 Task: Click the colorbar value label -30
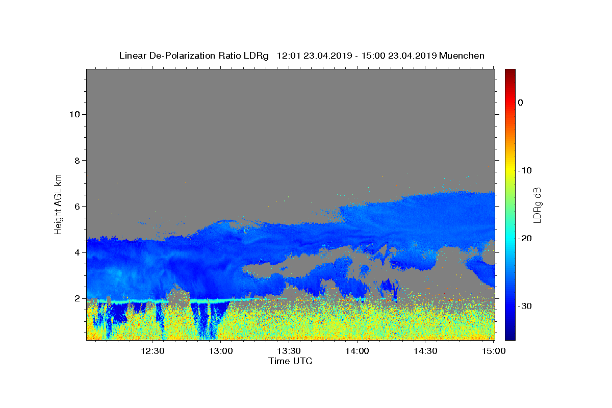[525, 306]
